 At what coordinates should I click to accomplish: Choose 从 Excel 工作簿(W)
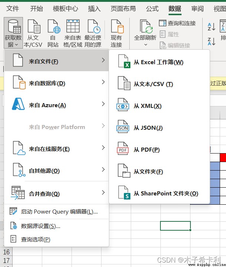(x=159, y=62)
